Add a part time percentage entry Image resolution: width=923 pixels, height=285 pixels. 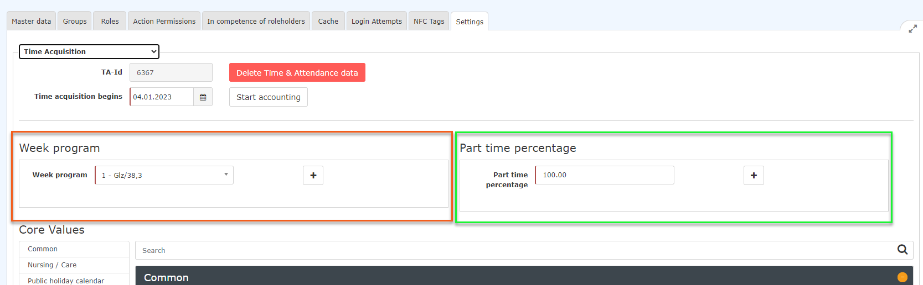[x=754, y=176]
